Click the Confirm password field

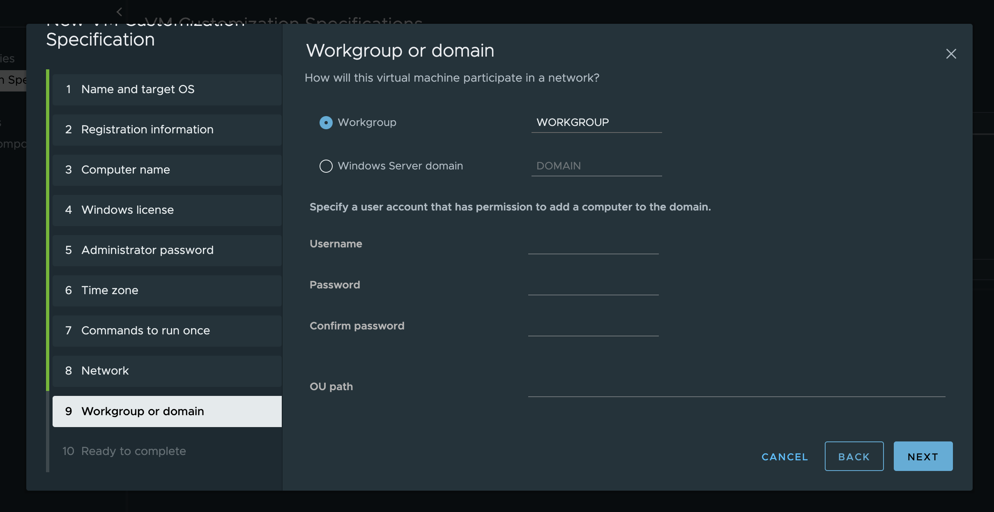click(x=593, y=327)
